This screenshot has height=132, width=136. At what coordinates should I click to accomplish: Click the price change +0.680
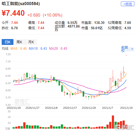tap(34, 15)
